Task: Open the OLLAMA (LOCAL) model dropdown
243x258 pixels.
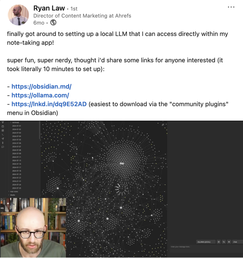Action: click(x=206, y=242)
